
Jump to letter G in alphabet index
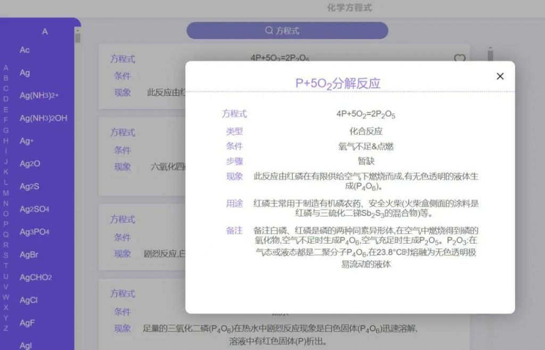click(x=6, y=130)
